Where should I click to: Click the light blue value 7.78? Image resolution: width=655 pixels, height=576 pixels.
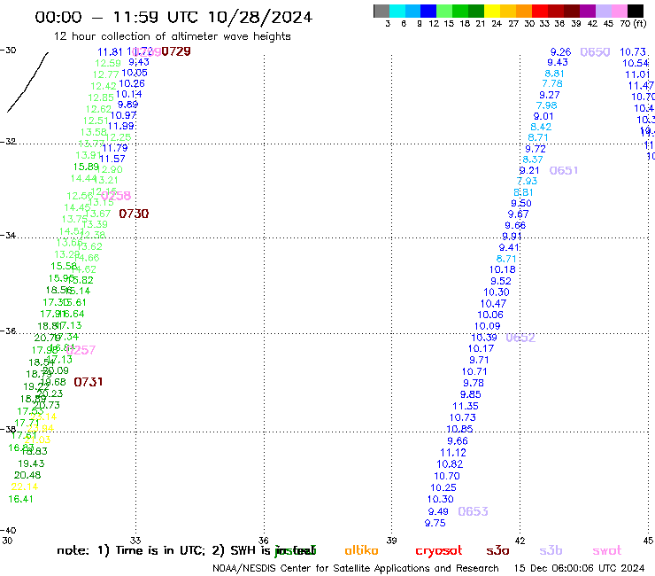pos(552,83)
